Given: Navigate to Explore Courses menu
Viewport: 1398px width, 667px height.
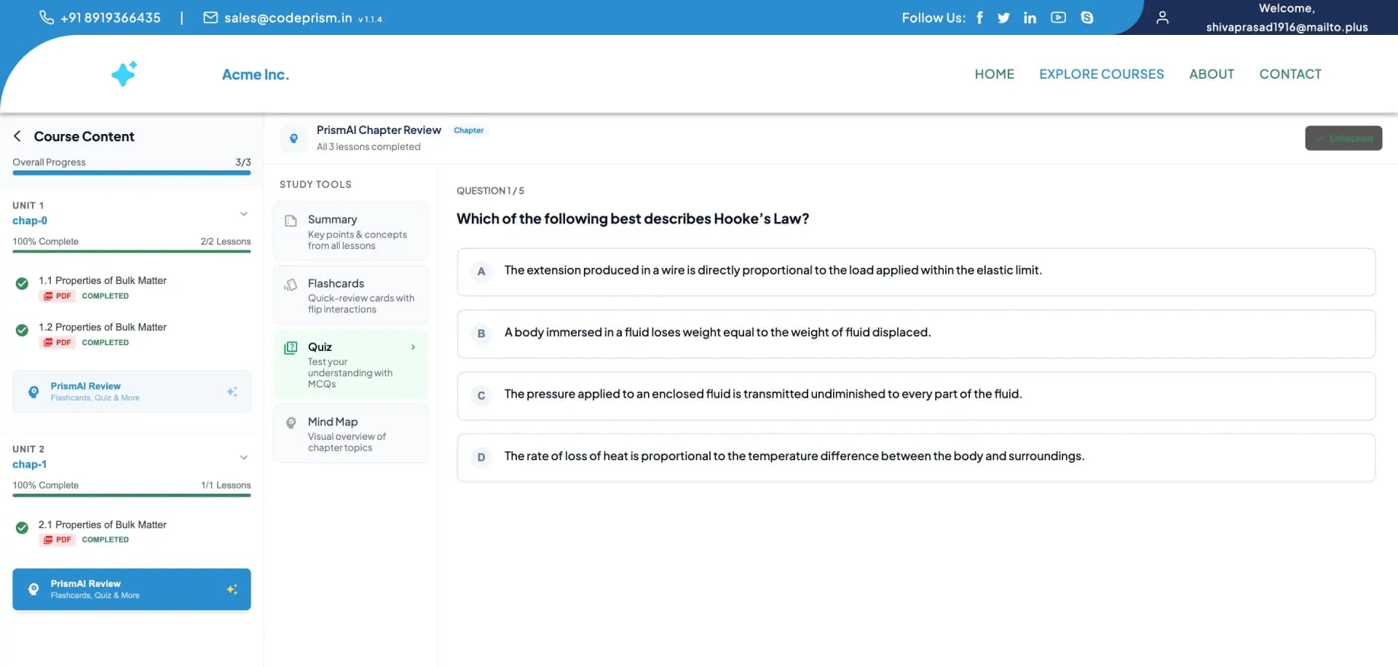Looking at the screenshot, I should [x=1101, y=74].
